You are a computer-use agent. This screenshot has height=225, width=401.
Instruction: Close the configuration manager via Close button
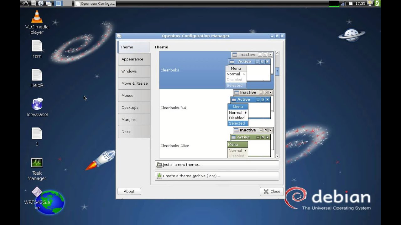pos(272,192)
